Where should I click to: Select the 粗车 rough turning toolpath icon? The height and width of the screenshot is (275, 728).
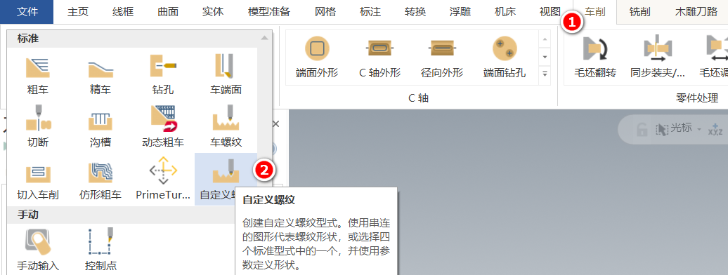(x=38, y=74)
